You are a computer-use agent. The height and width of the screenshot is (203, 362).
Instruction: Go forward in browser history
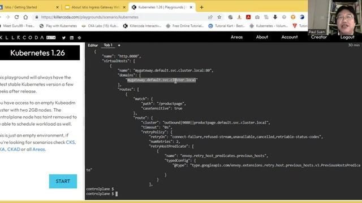click(7, 17)
